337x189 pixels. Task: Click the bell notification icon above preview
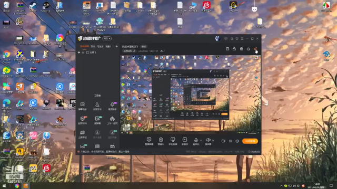(248, 49)
